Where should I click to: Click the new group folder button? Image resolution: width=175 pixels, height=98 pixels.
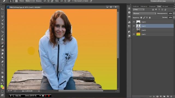point(164,97)
